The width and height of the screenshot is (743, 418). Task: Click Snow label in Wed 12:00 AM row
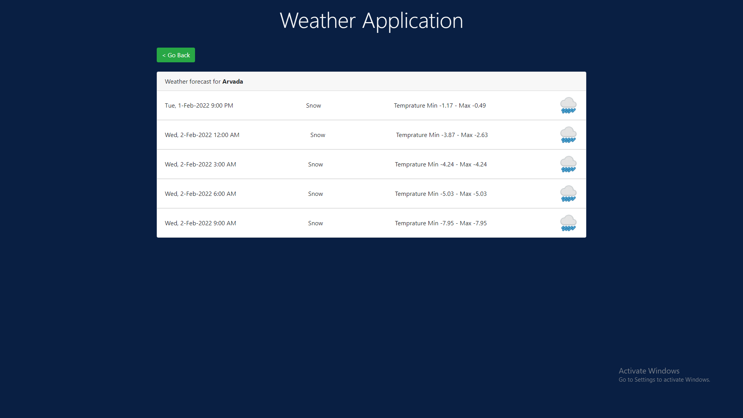click(318, 135)
